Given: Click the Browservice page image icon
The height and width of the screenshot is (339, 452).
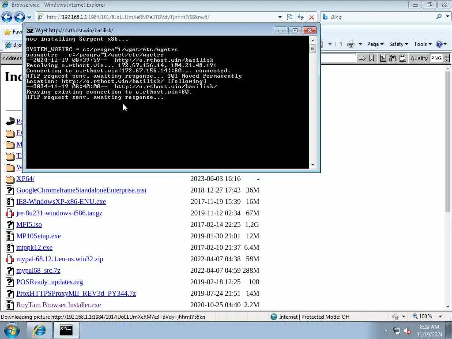Looking at the screenshot, I should point(383,58).
